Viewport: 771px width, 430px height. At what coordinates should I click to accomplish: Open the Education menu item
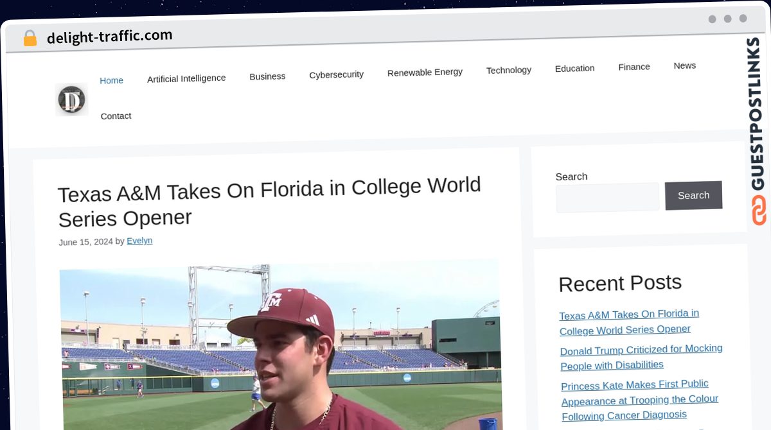[x=575, y=68]
